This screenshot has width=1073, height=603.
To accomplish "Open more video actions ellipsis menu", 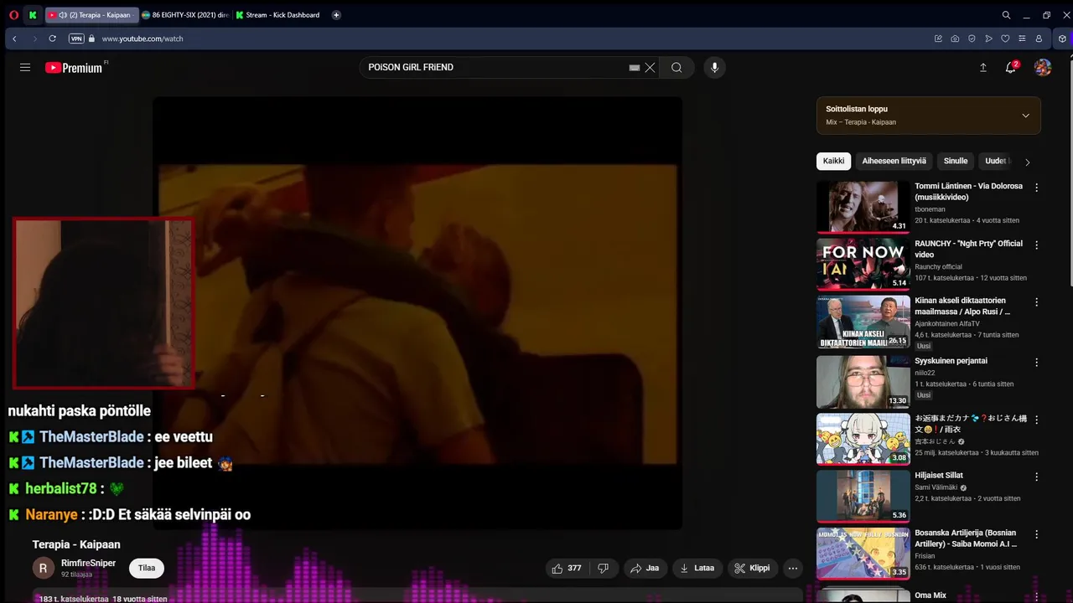I will 793,568.
